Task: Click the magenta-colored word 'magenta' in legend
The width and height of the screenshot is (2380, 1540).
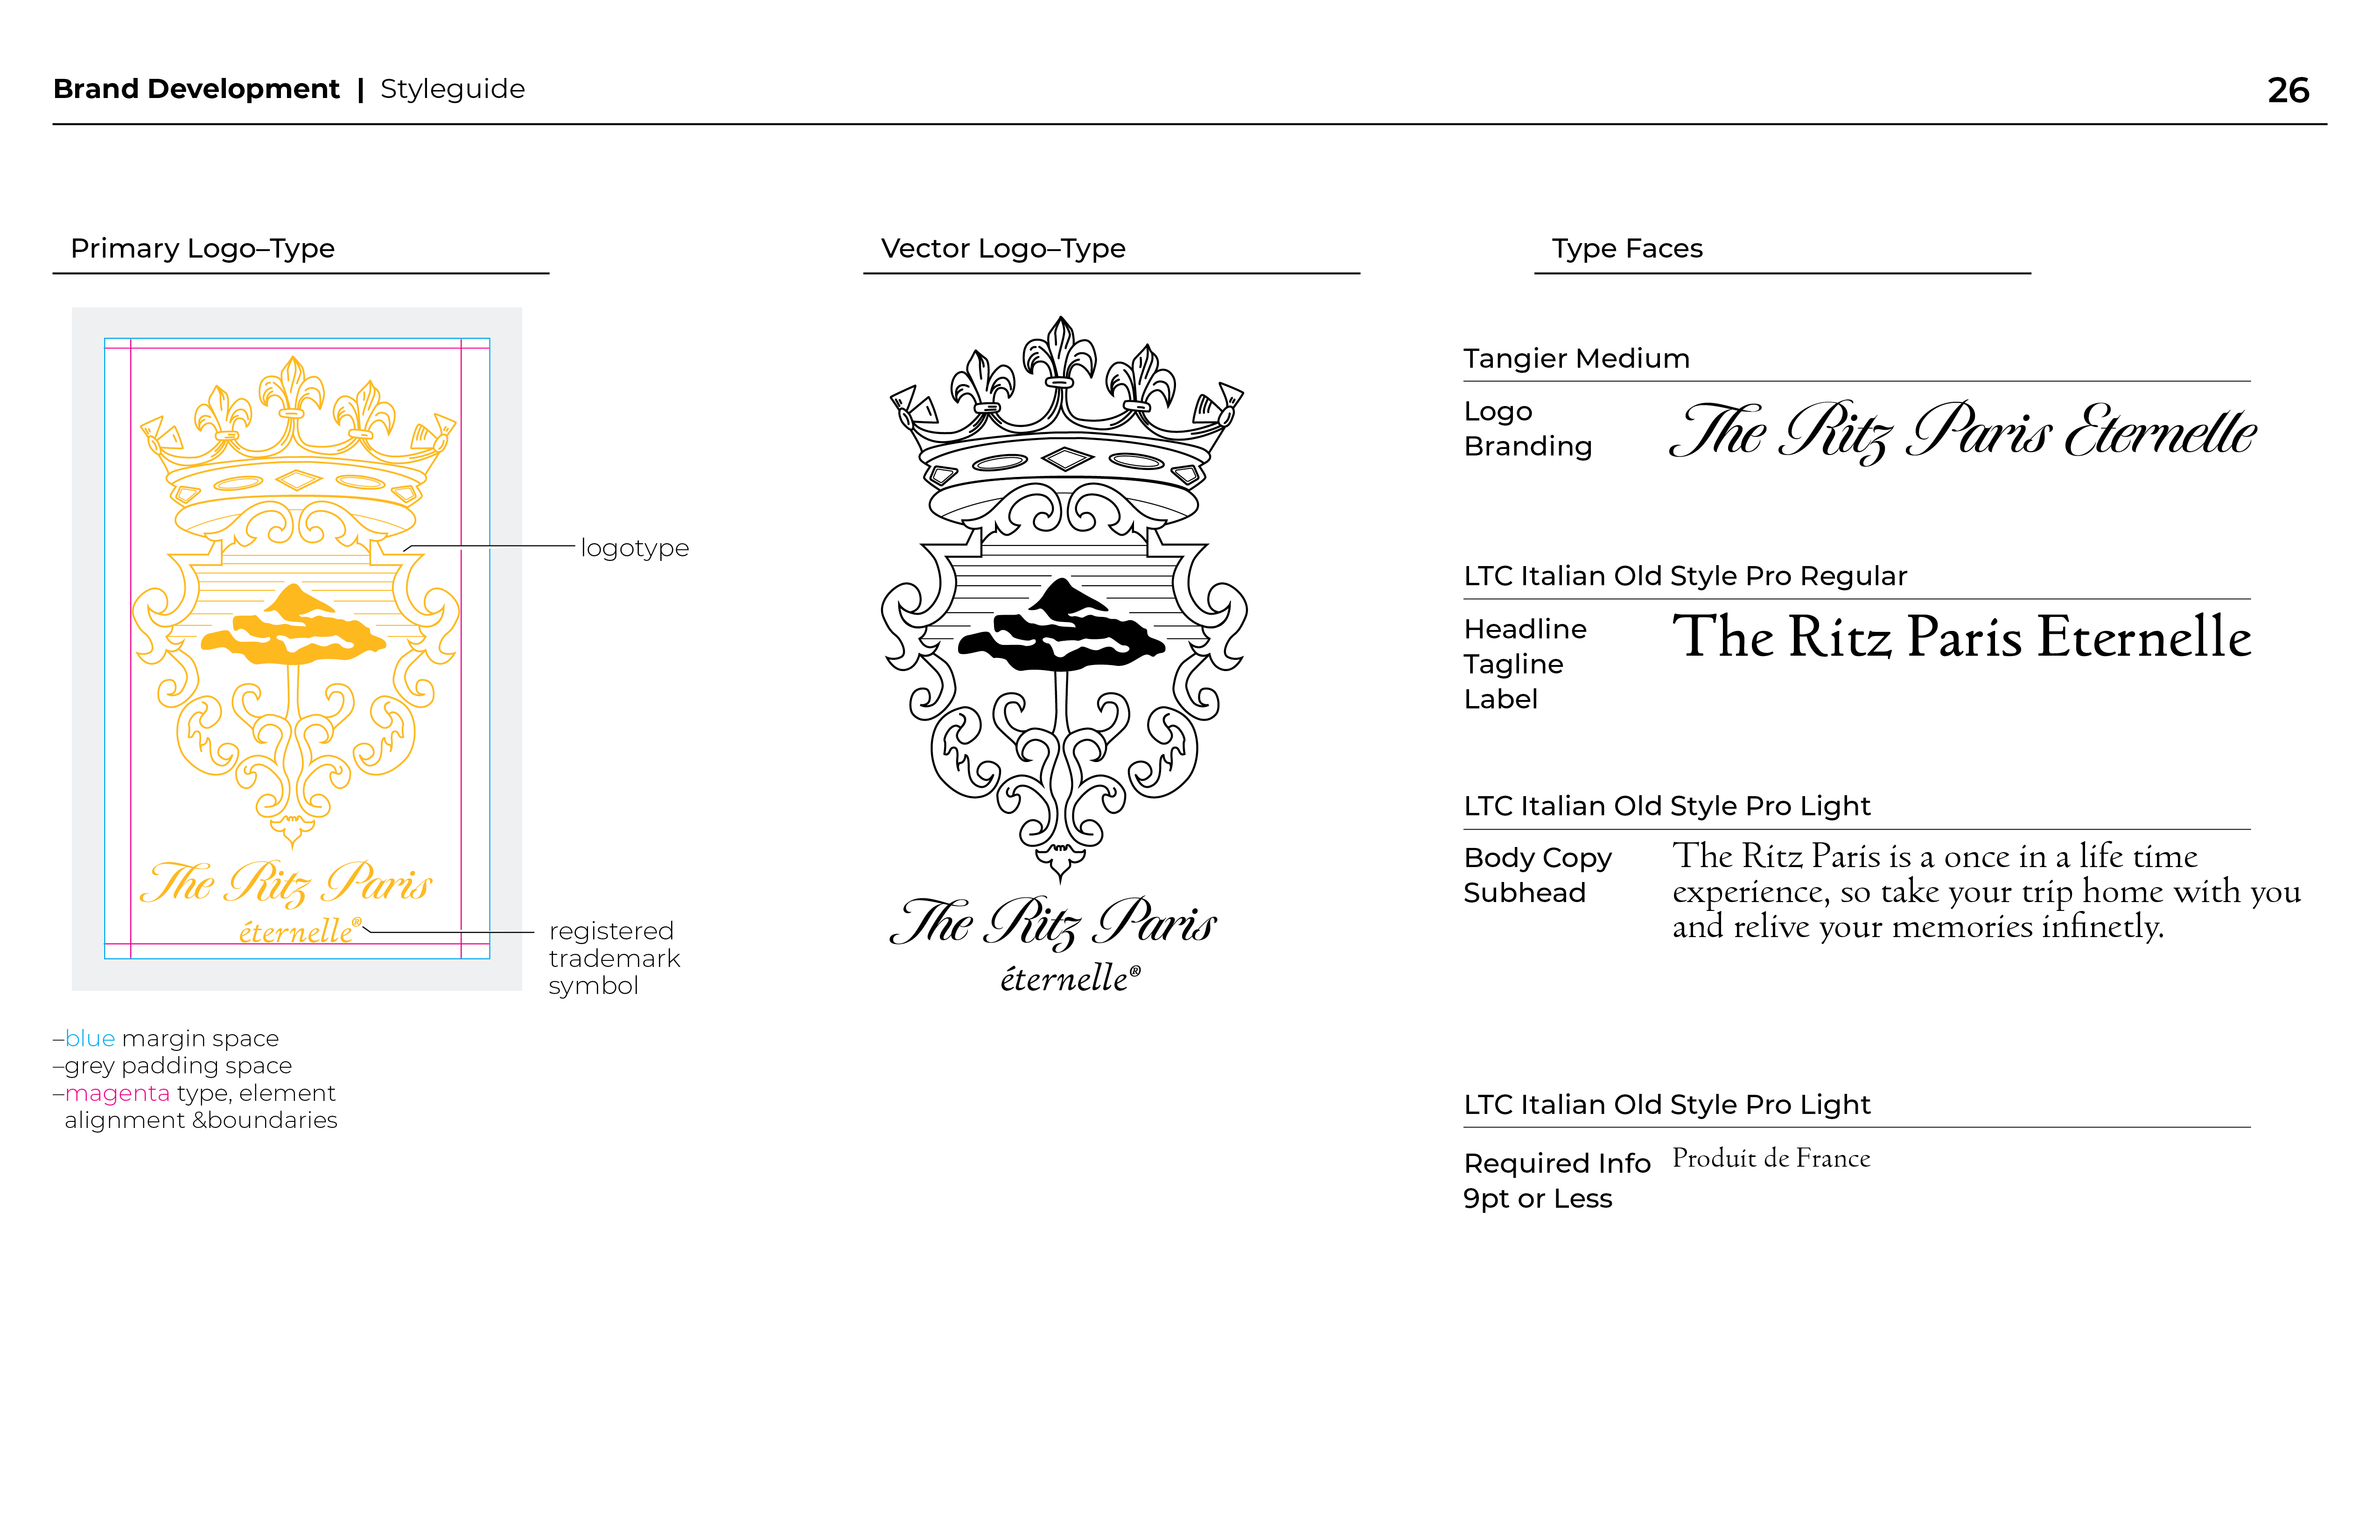Action: pos(117,1093)
